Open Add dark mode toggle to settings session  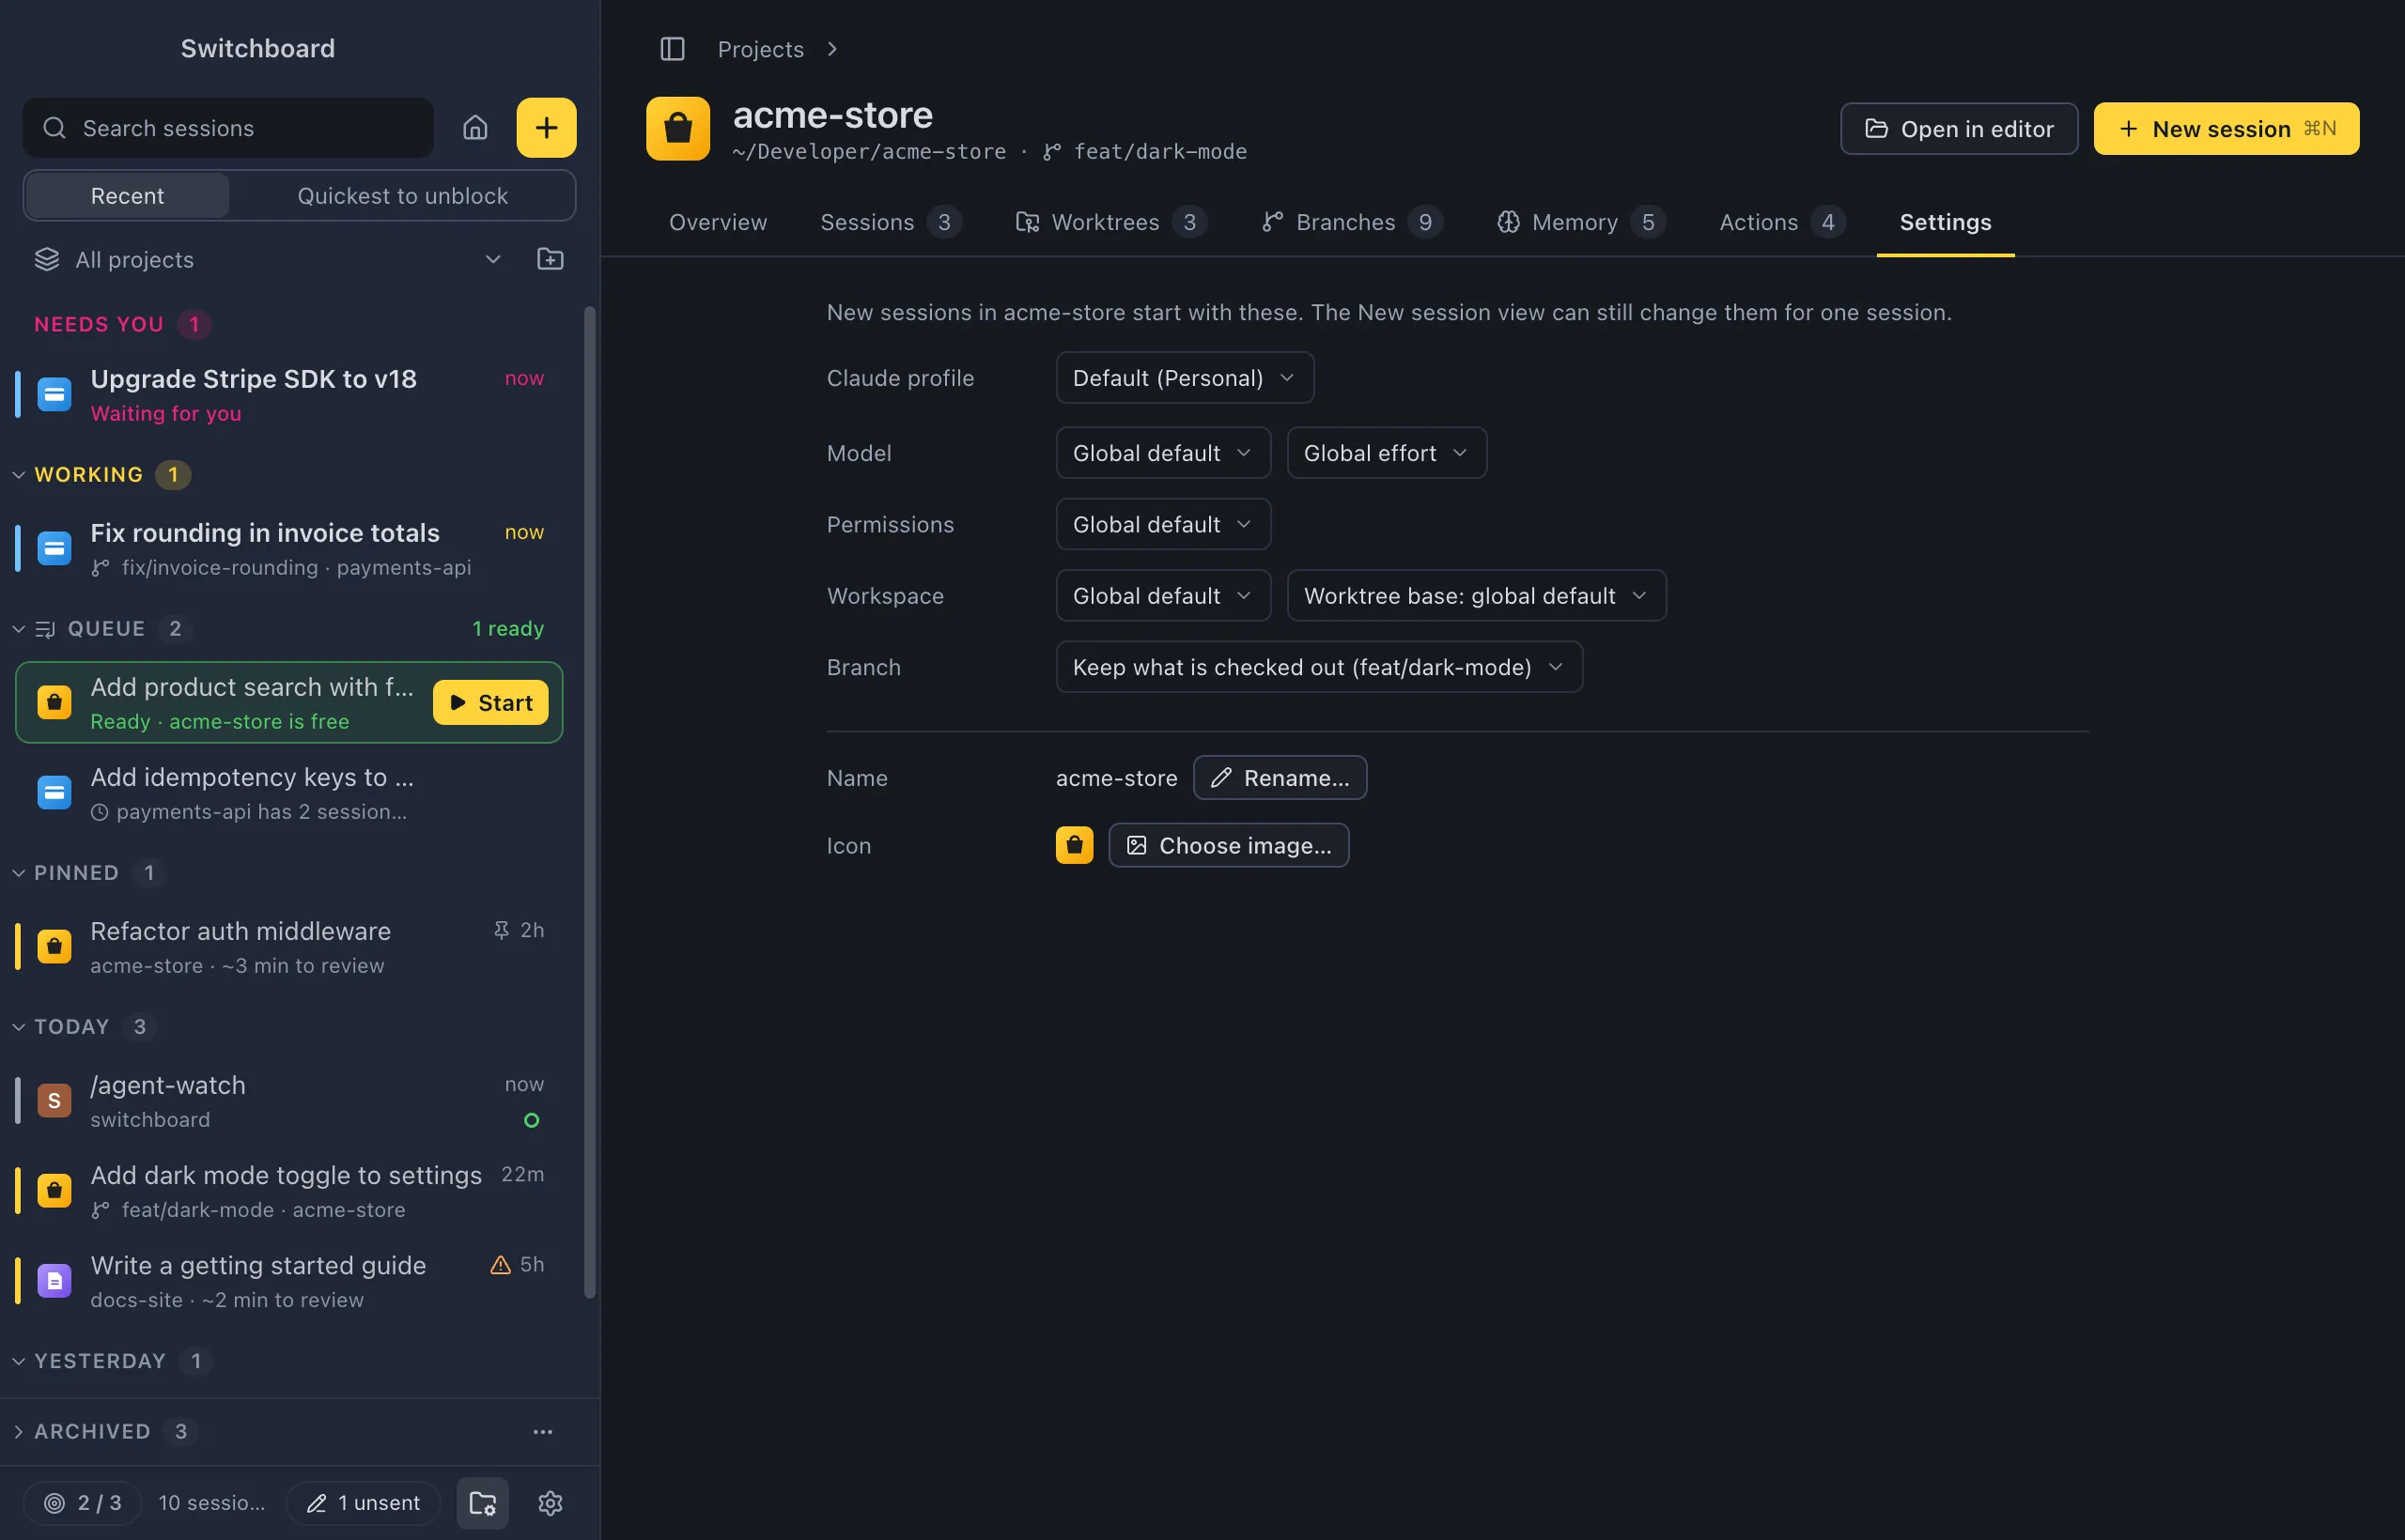click(x=290, y=1192)
